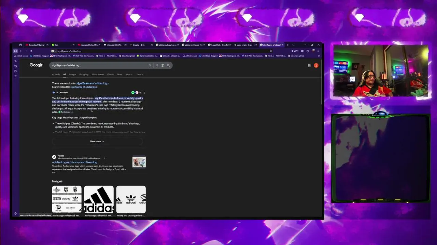Click the ZenBusiness +4 source chip
Screen dimensions: 437x245
[65, 112]
